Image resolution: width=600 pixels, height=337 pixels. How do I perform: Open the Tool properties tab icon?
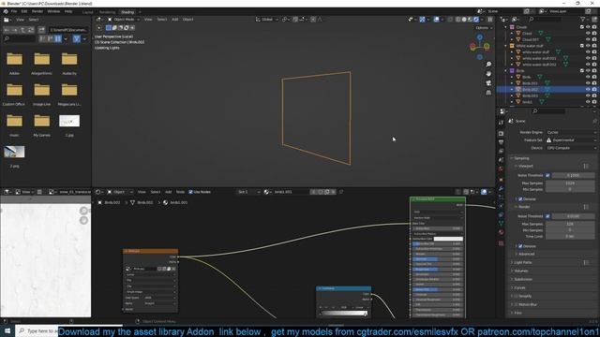coord(501,123)
